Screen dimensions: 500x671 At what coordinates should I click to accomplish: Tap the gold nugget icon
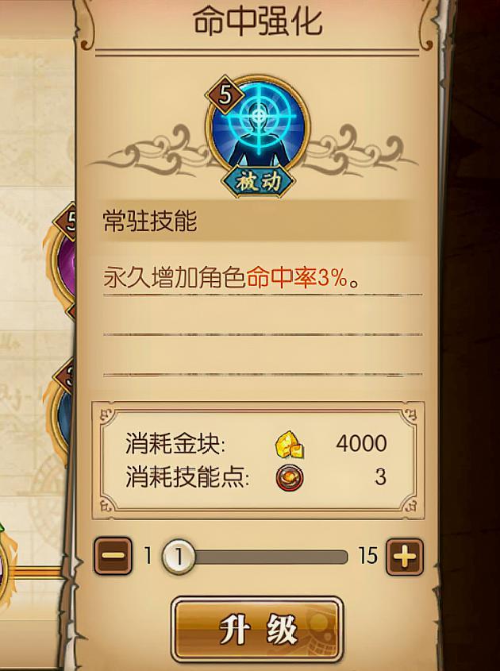tap(290, 445)
